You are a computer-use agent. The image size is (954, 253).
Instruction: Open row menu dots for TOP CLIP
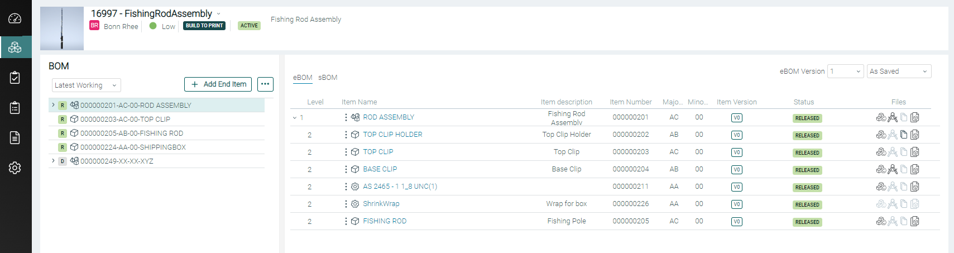[346, 152]
